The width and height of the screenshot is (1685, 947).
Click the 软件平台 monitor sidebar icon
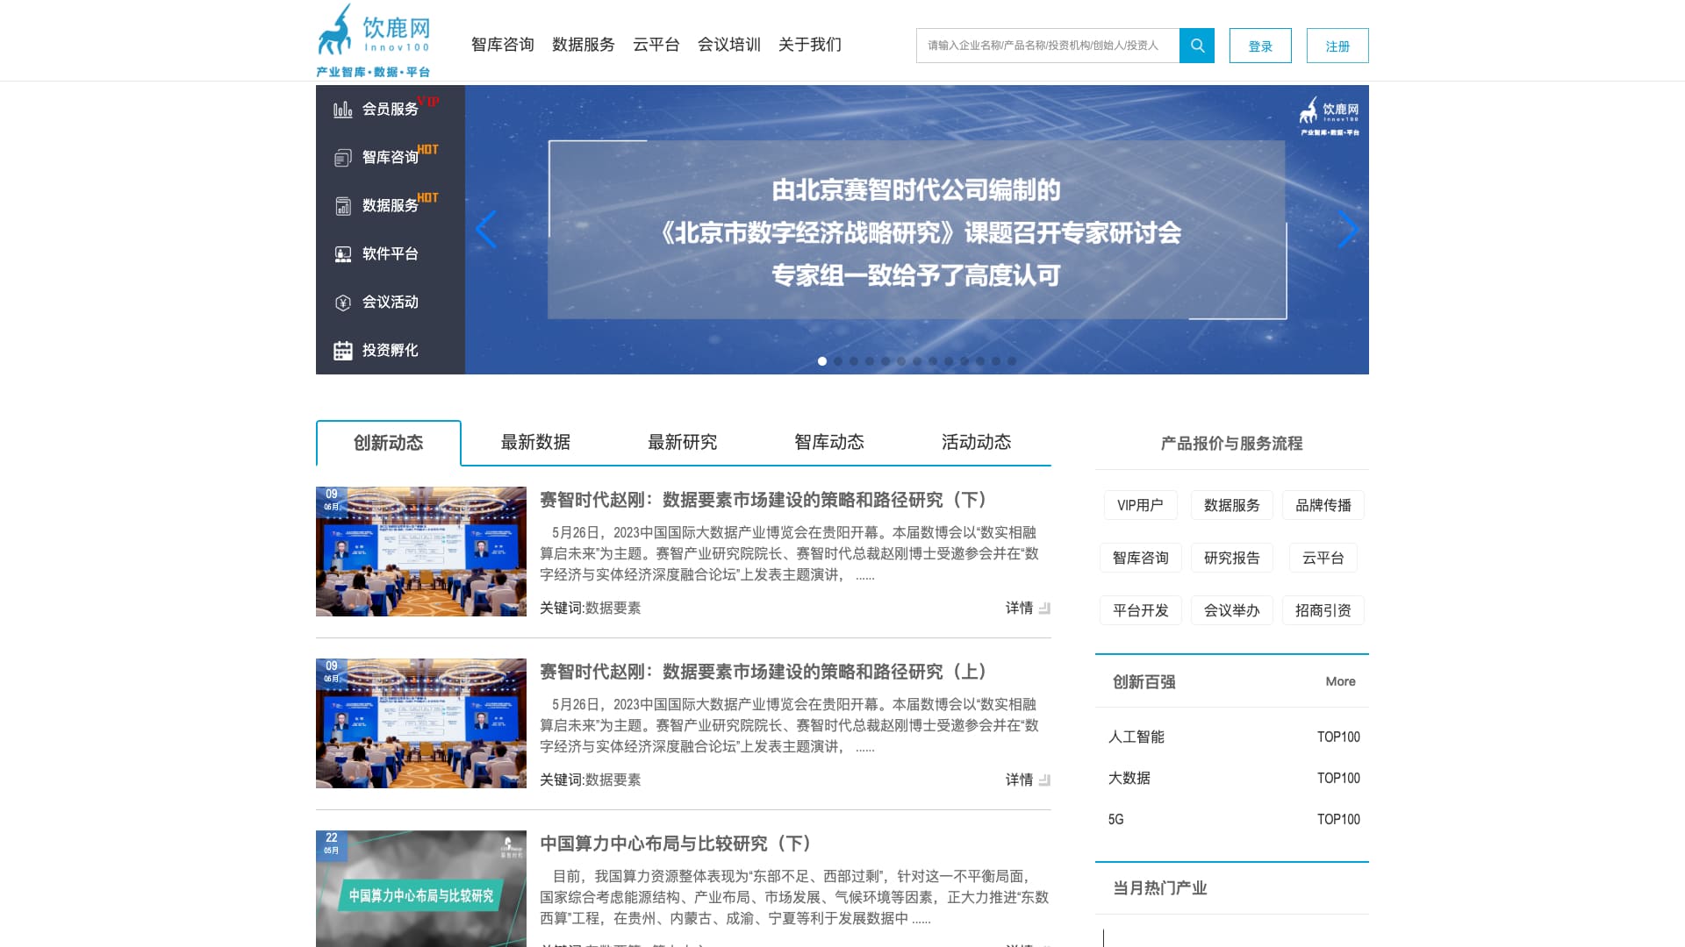(x=343, y=254)
